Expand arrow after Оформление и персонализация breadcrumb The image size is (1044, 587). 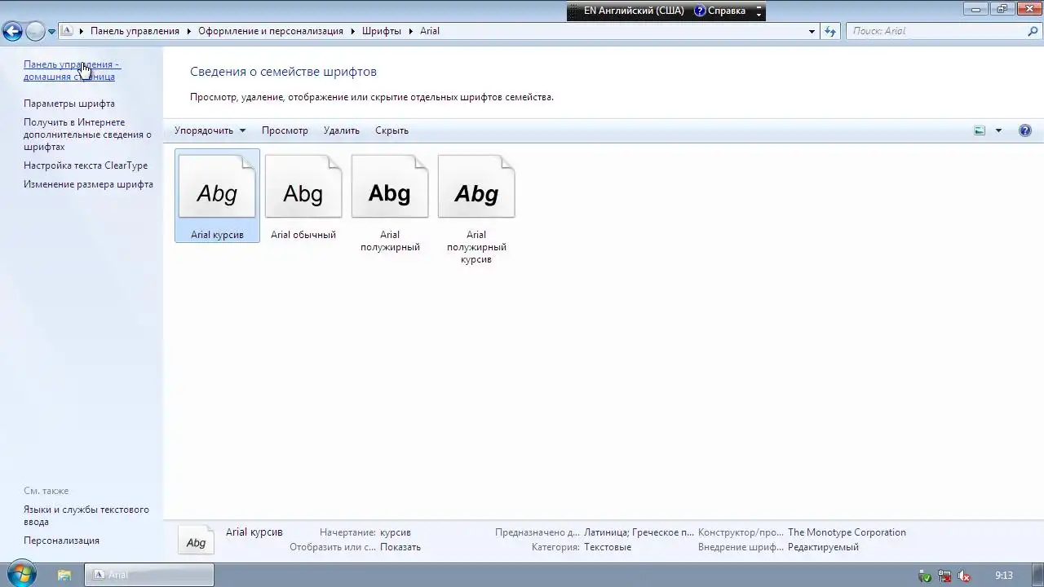353,31
